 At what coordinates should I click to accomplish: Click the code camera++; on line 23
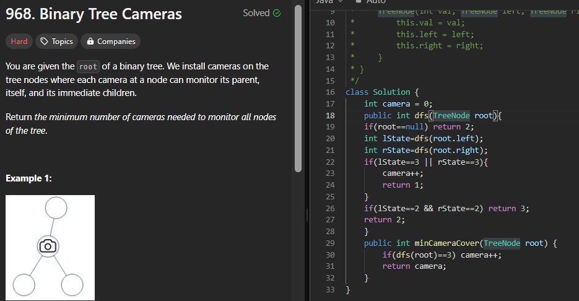point(403,173)
